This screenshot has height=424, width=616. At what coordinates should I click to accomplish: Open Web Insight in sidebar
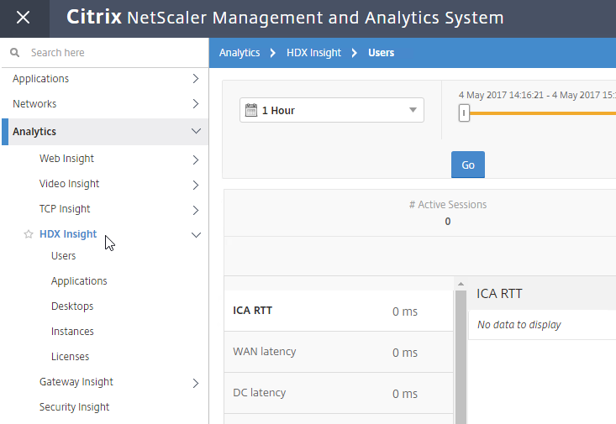[66, 159]
